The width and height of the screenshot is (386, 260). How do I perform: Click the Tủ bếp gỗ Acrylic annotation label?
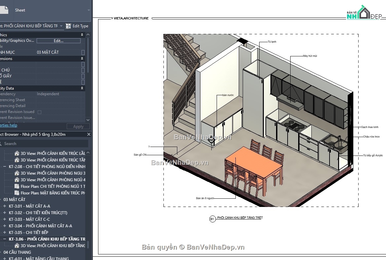pyautogui.click(x=373, y=155)
